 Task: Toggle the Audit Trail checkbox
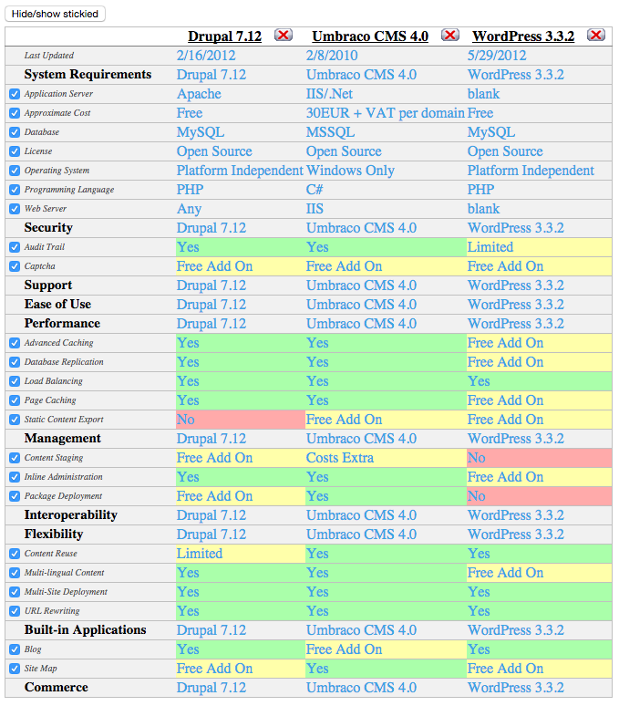[15, 247]
